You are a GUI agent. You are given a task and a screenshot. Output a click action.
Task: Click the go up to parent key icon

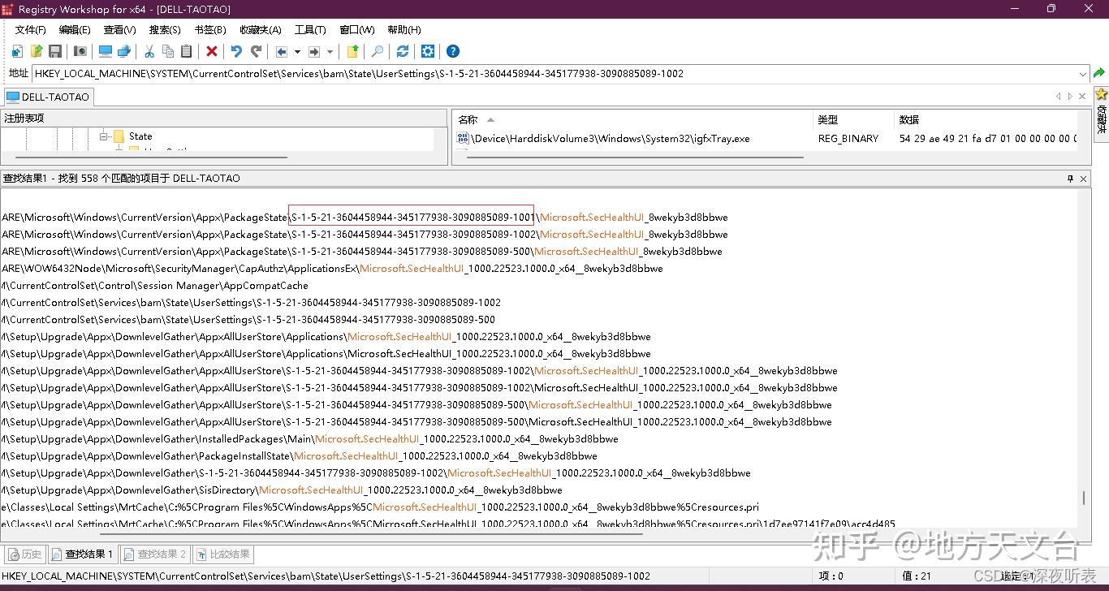tap(352, 51)
